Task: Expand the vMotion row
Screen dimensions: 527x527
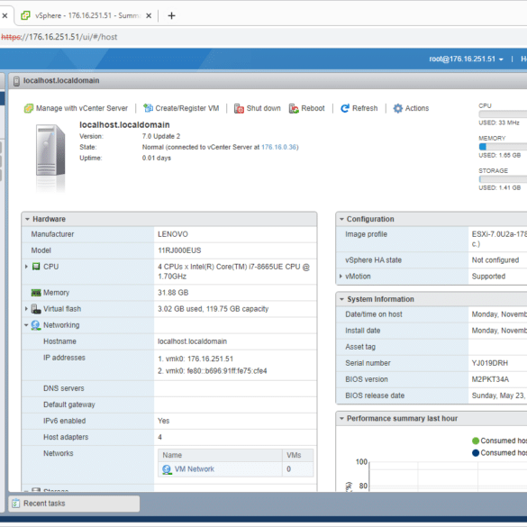Action: [341, 277]
